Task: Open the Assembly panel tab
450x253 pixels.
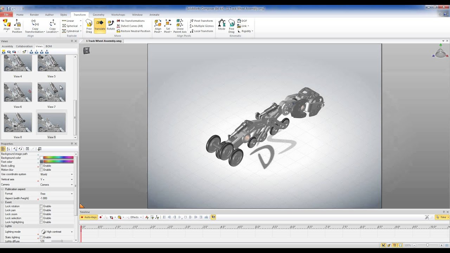Action: [7, 46]
